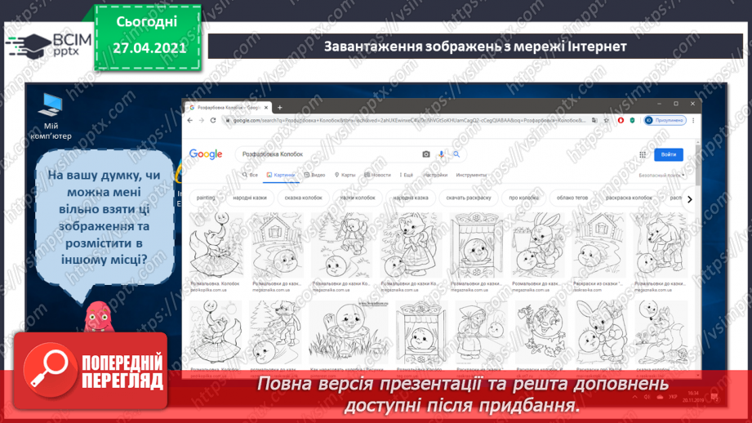Open first-row Kolobok in window thumbnail
The image size is (752, 423).
(476, 245)
